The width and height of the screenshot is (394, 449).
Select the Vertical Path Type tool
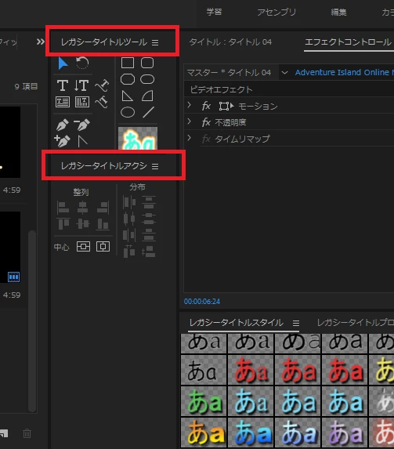pyautogui.click(x=102, y=102)
